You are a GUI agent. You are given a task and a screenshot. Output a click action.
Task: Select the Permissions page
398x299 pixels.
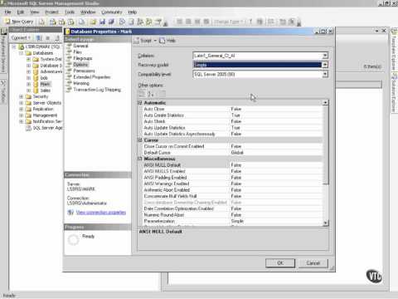84,71
